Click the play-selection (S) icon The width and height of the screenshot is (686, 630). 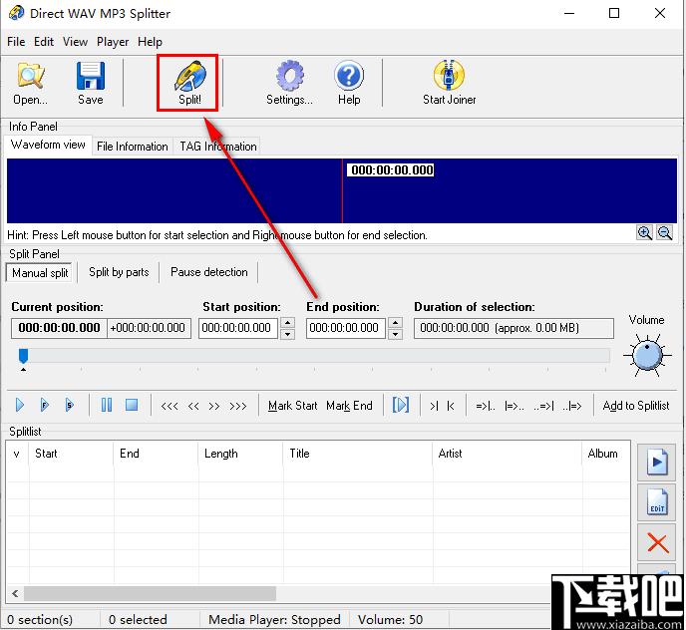(x=69, y=405)
